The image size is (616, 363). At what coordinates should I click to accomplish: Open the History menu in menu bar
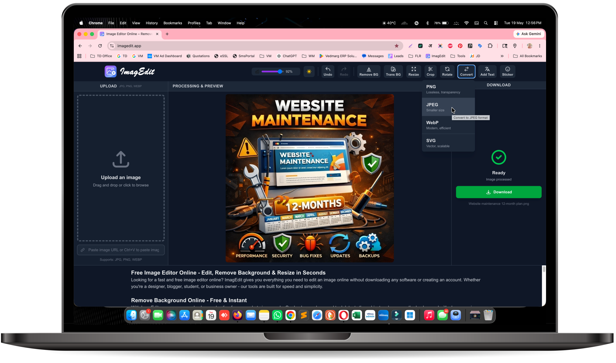[x=151, y=23]
